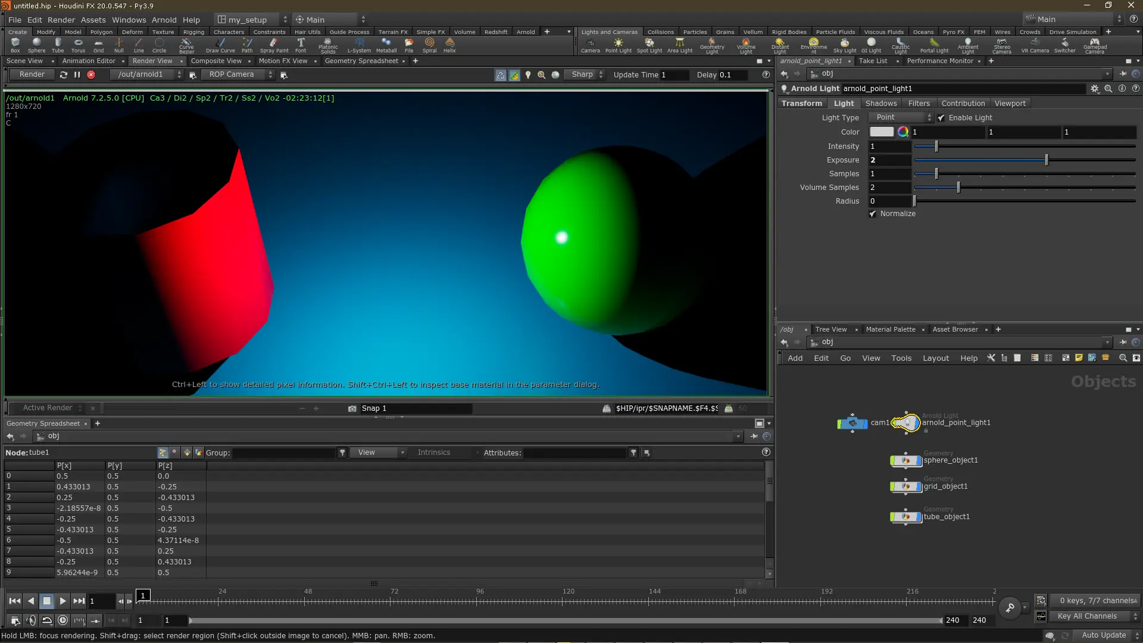The width and height of the screenshot is (1143, 643).
Task: Uncheck the Normalize checkbox
Action: tap(873, 214)
